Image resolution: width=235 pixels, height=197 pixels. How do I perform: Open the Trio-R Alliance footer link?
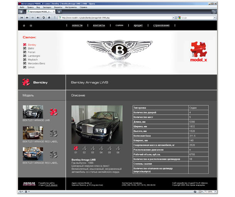point(51,185)
